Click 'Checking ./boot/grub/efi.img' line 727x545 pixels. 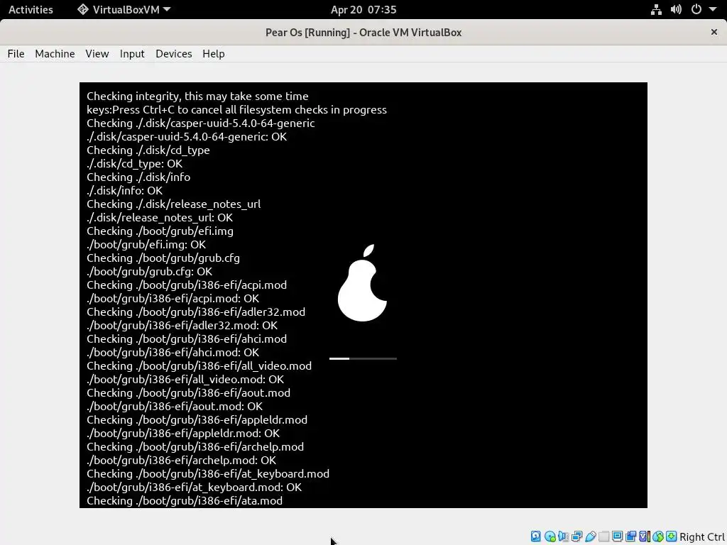coord(160,231)
